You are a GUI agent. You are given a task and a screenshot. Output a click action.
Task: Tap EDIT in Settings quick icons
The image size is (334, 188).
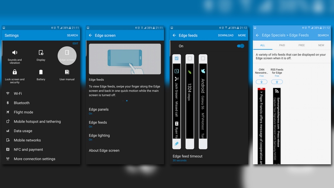tap(75, 43)
